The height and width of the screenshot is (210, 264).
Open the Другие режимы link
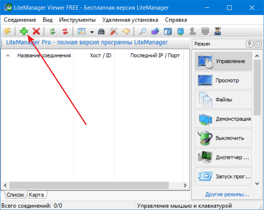coord(227,194)
